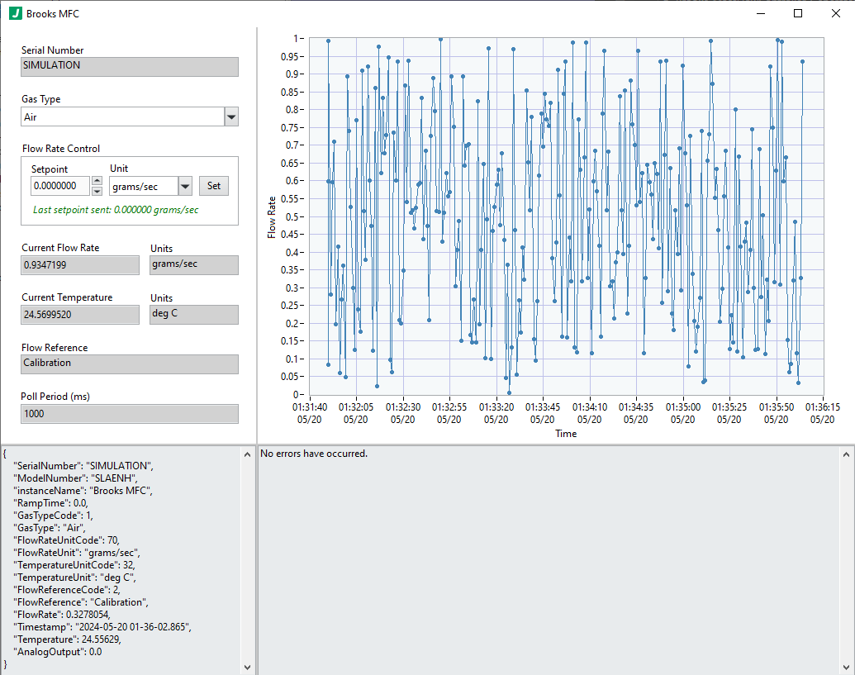Image resolution: width=855 pixels, height=675 pixels.
Task: Click the "ModelNumber": "SLAENH" line
Action: pos(75,478)
